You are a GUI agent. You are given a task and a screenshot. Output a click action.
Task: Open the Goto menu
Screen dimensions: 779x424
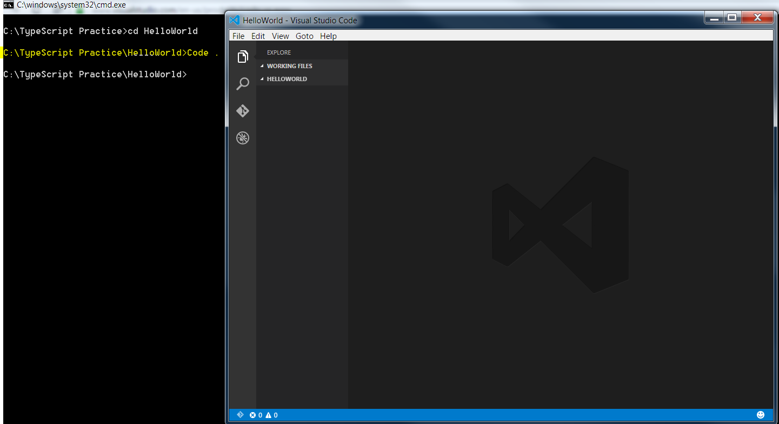click(x=304, y=36)
